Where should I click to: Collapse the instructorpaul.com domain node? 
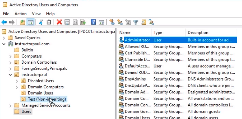(x=4, y=44)
